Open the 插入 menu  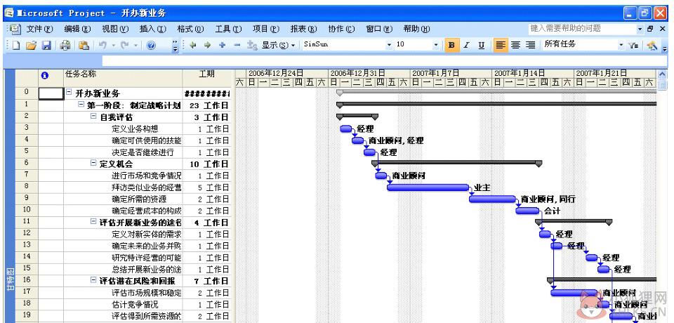click(x=152, y=29)
